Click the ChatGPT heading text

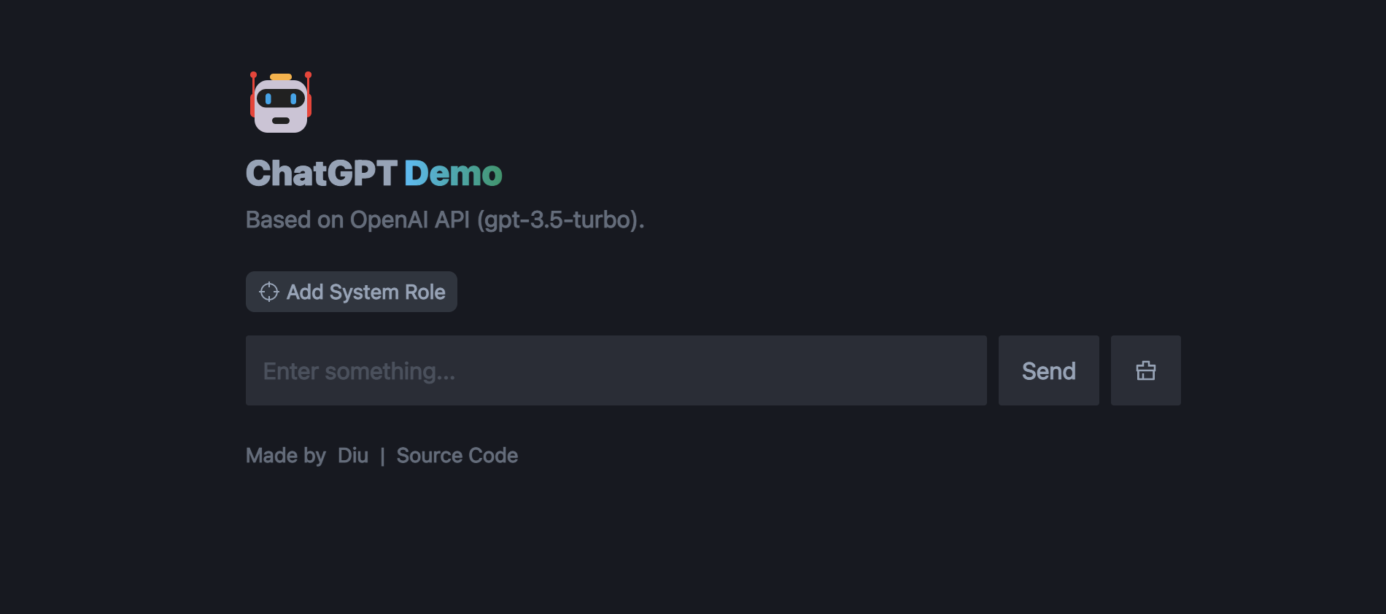322,174
